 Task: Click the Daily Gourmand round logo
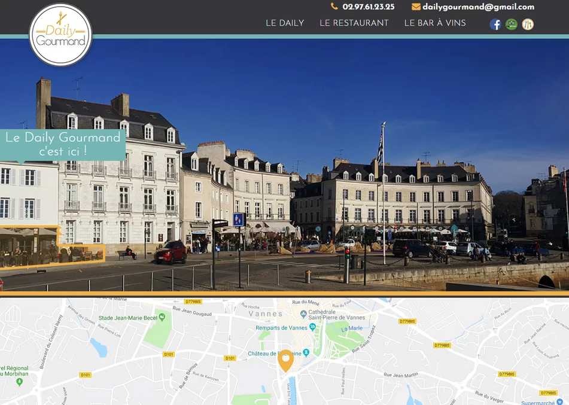(x=60, y=35)
